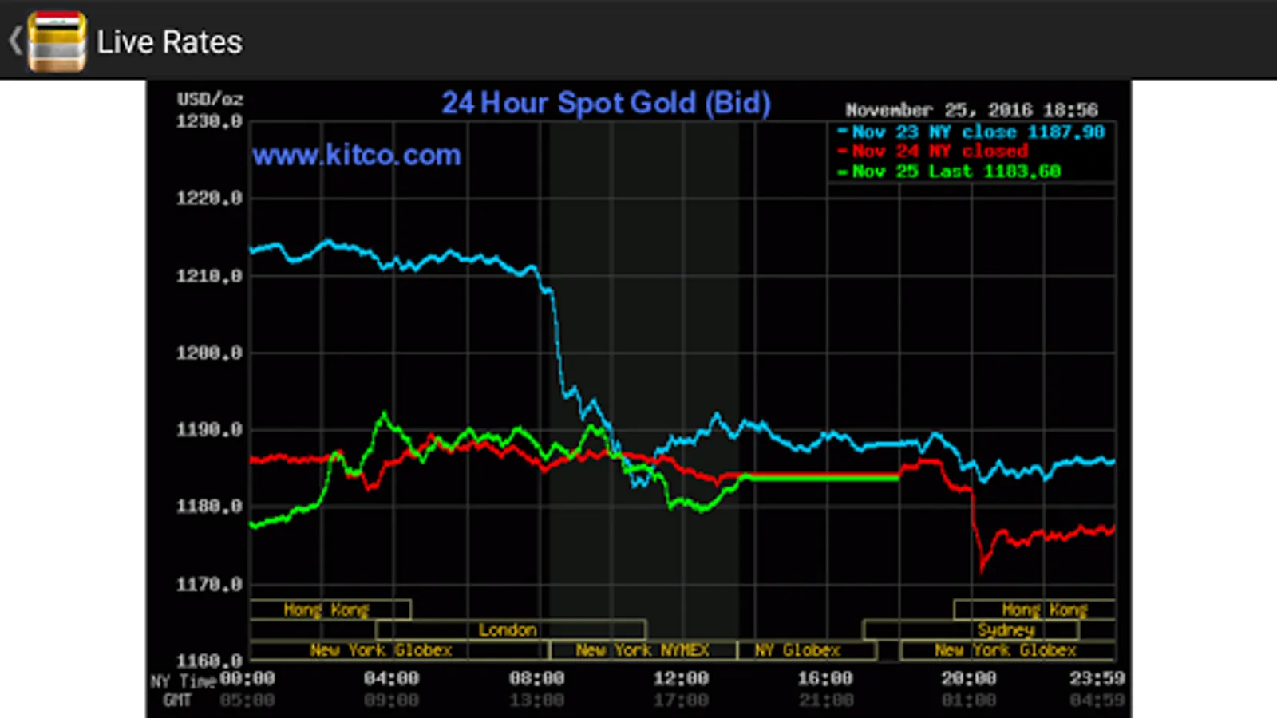
Task: Tap the 1160.0 price label
Action: click(209, 661)
